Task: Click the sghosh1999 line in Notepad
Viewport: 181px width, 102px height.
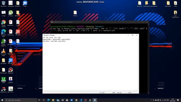Action: pos(57,39)
